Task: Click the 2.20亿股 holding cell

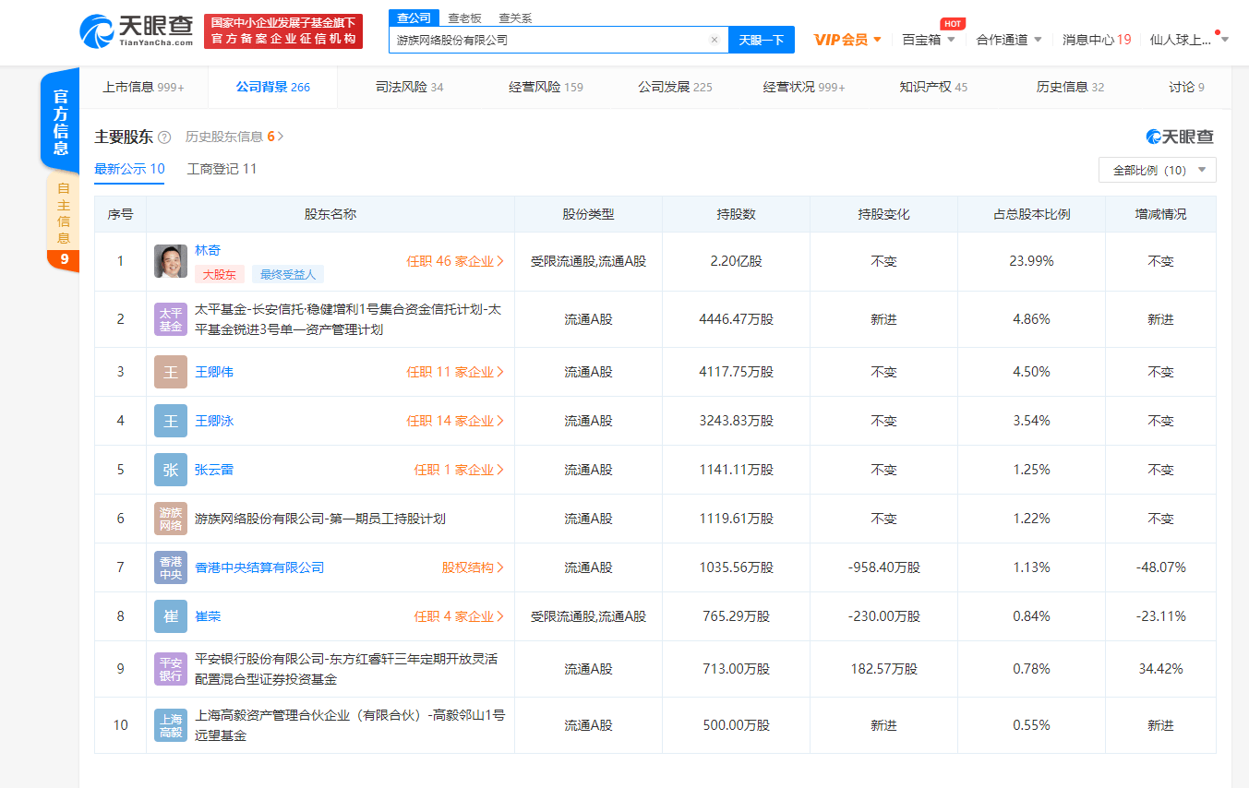Action: [736, 261]
